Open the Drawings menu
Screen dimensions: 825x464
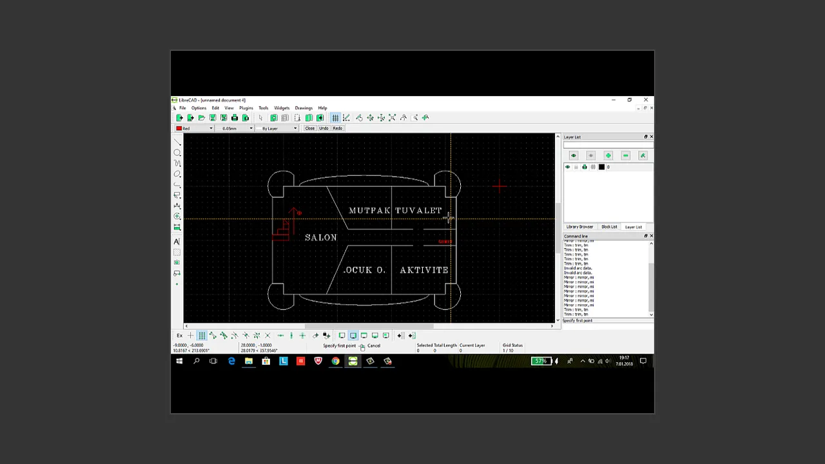point(304,108)
